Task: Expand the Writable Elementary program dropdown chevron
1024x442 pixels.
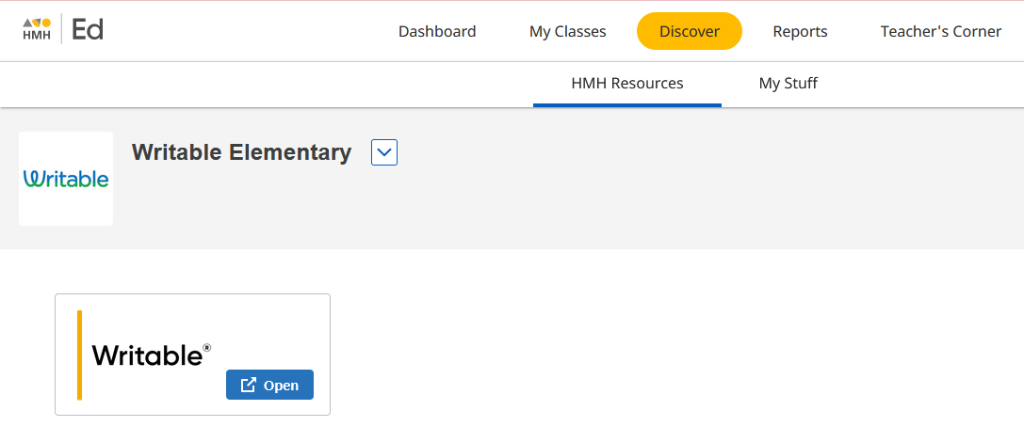Action: [x=384, y=152]
